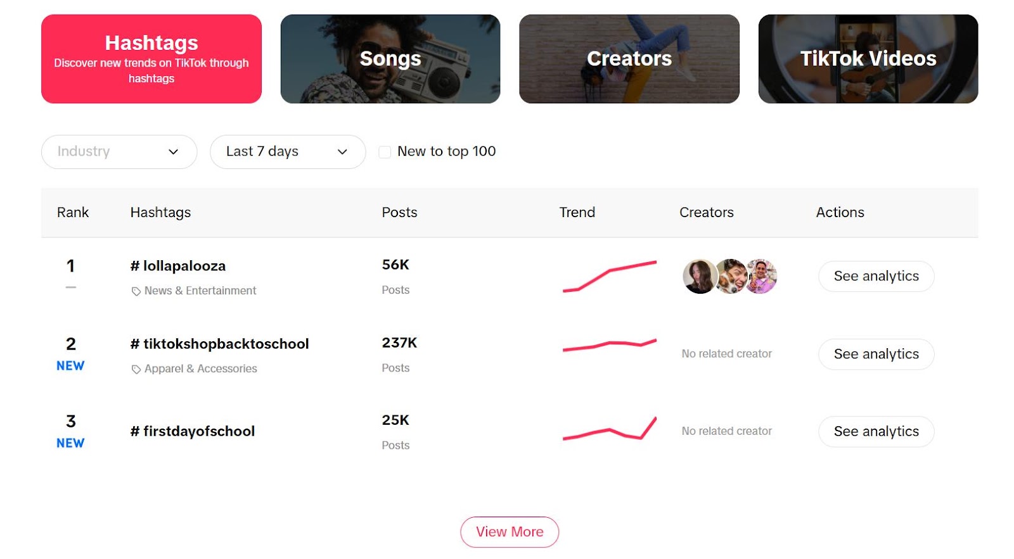Switch to the Songs tab

390,58
